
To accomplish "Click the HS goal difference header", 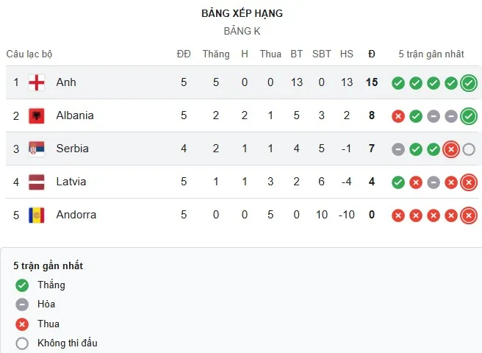I will click(x=347, y=54).
